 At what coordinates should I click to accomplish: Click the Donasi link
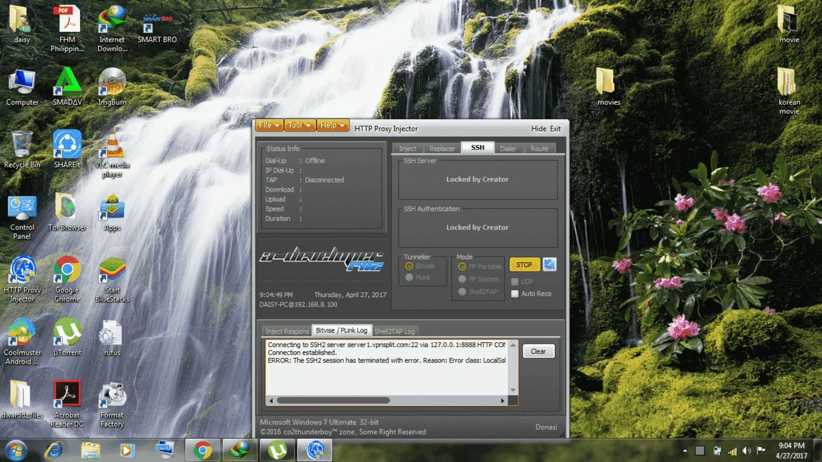546,427
